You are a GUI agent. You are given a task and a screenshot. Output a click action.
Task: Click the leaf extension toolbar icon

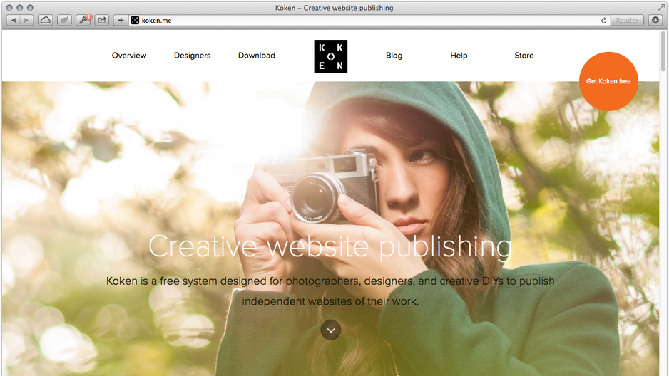click(x=64, y=20)
